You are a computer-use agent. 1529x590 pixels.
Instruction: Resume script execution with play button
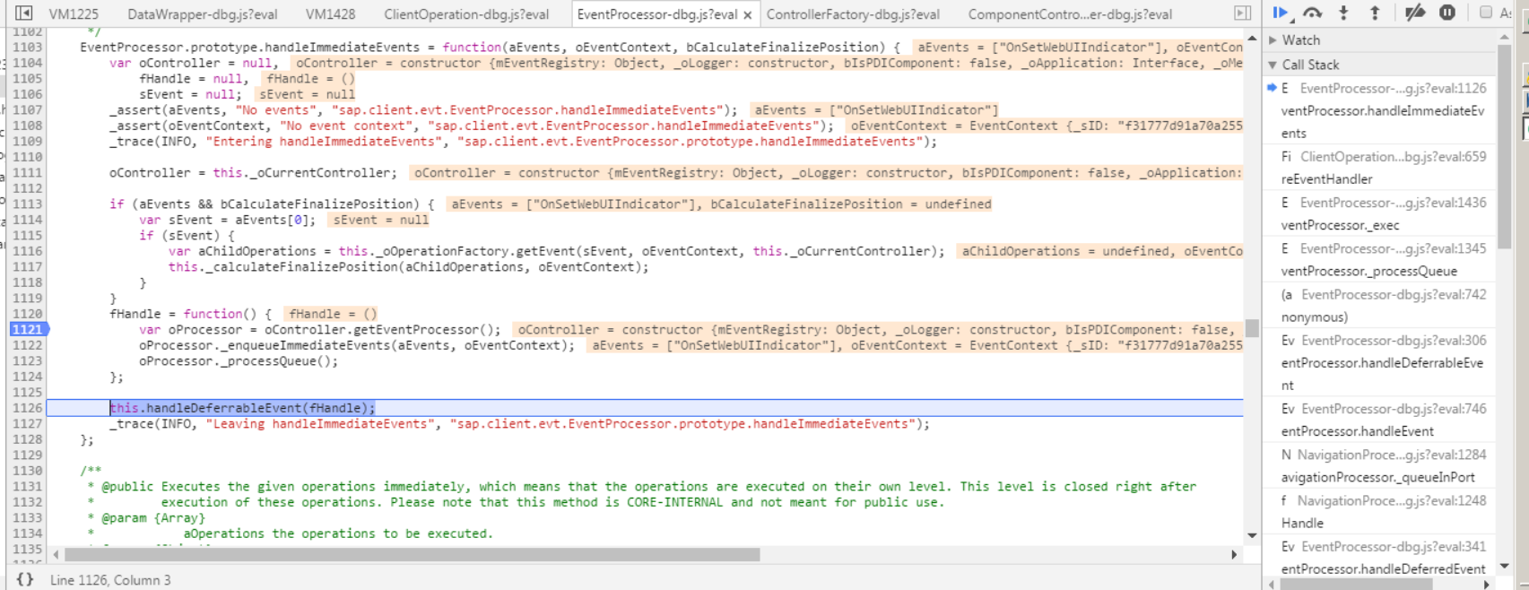[x=1280, y=13]
